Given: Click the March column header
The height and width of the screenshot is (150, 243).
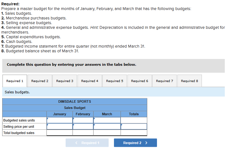Looking at the screenshot, I should [107, 114].
